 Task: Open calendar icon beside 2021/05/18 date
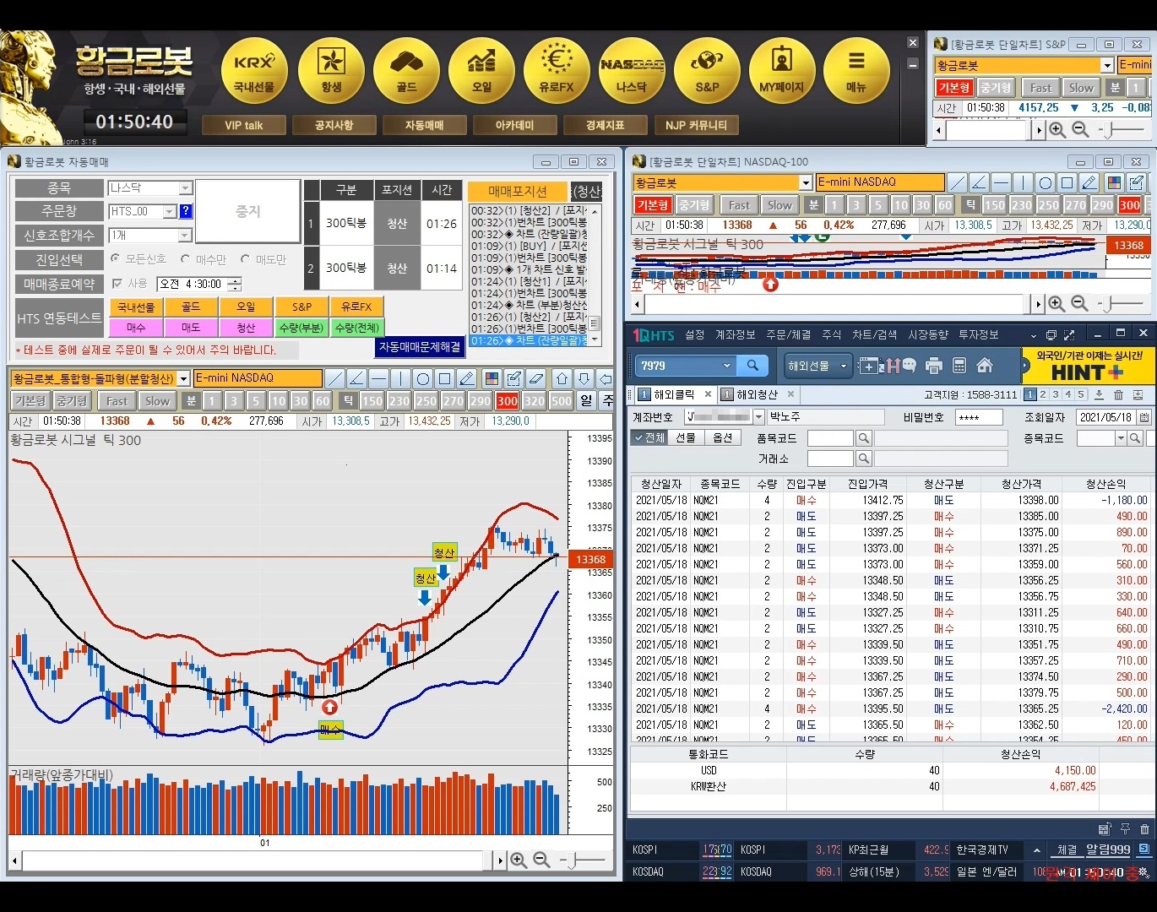coord(1143,417)
